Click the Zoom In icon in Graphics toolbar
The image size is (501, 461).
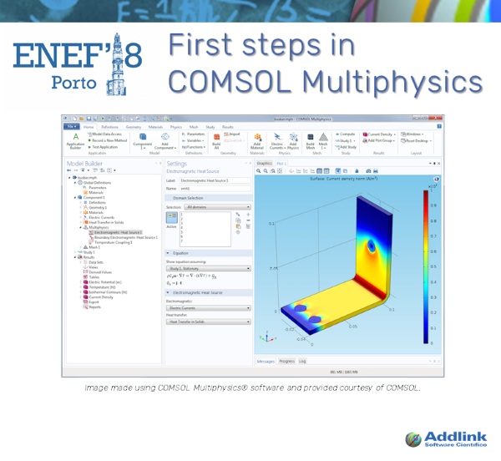coord(260,171)
